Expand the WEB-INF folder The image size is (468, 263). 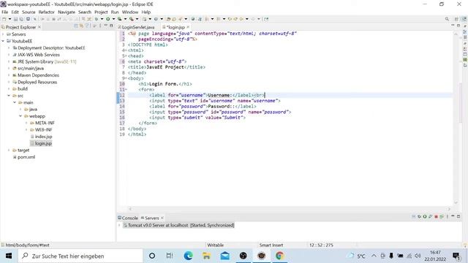pos(26,130)
